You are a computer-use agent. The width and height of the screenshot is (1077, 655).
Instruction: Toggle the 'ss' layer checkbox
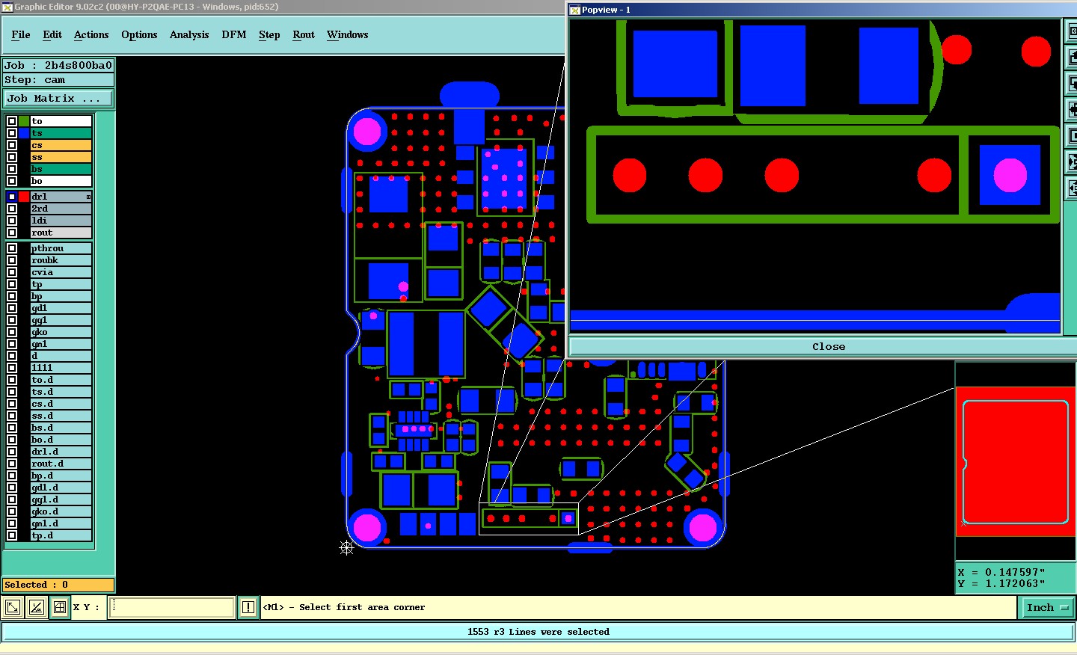[12, 157]
